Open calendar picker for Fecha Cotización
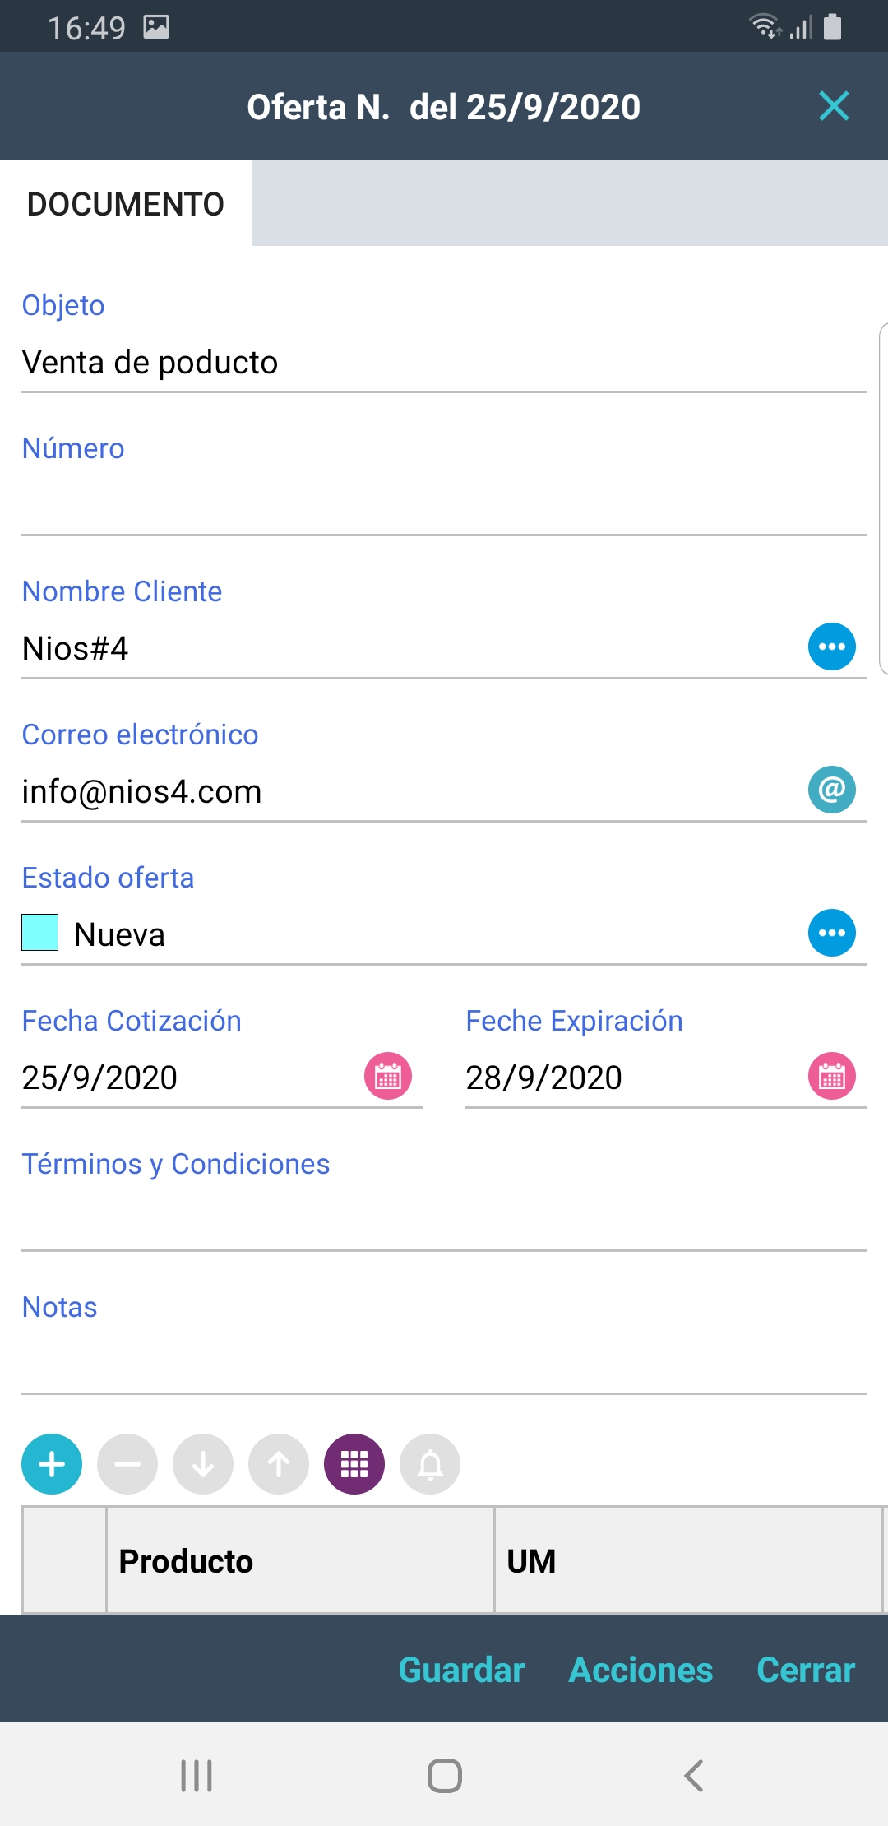888x1826 pixels. click(x=388, y=1076)
